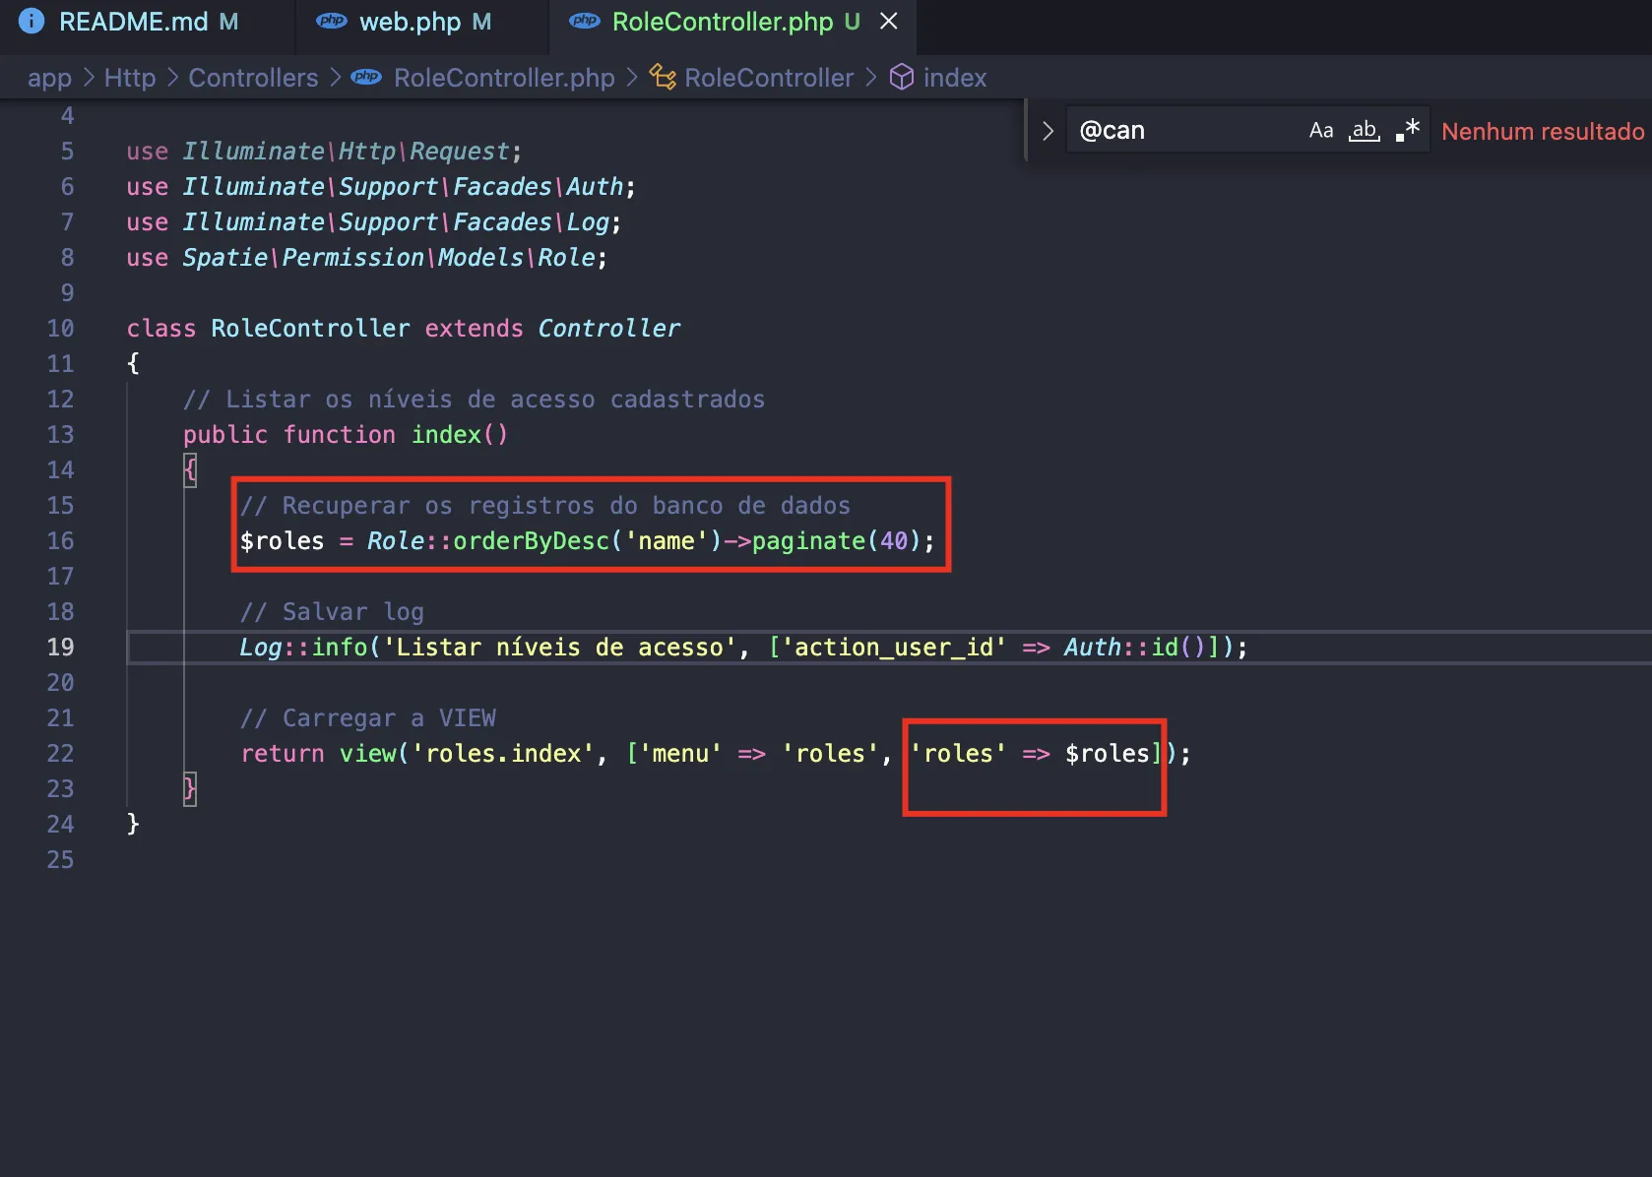Click line number 19 in the gutter
1652x1177 pixels.
pyautogui.click(x=60, y=648)
